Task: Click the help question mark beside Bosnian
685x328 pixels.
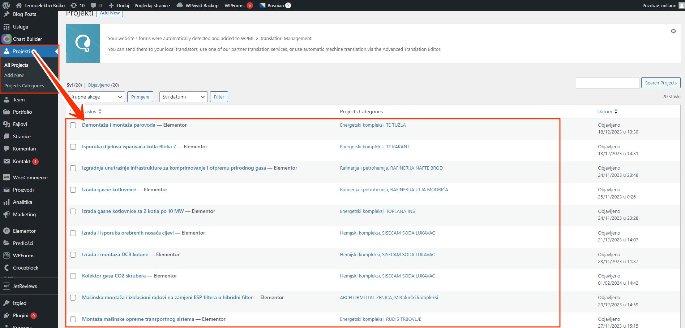Action: [288, 5]
